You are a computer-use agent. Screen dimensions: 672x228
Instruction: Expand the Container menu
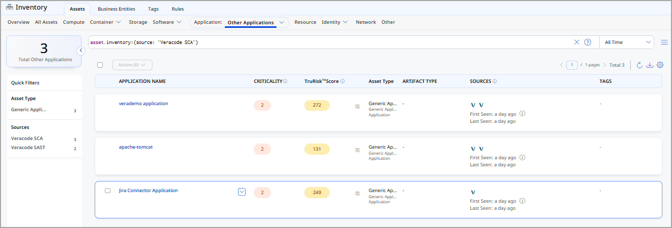pos(106,22)
